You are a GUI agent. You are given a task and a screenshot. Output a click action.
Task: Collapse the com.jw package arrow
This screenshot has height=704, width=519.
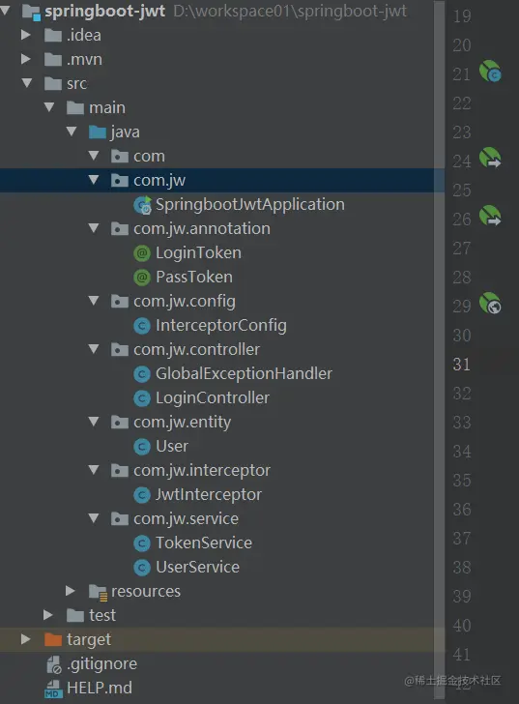click(94, 180)
